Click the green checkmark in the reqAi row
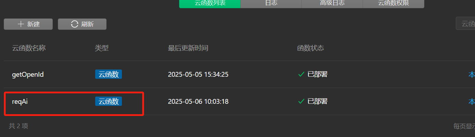 301,101
